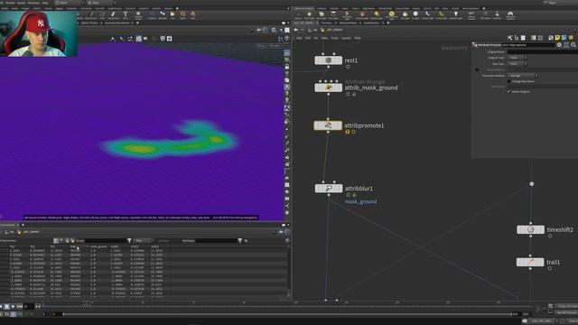Add a new pane tab with plus button
Screen dimensions: 578x325
(x=387, y=23)
